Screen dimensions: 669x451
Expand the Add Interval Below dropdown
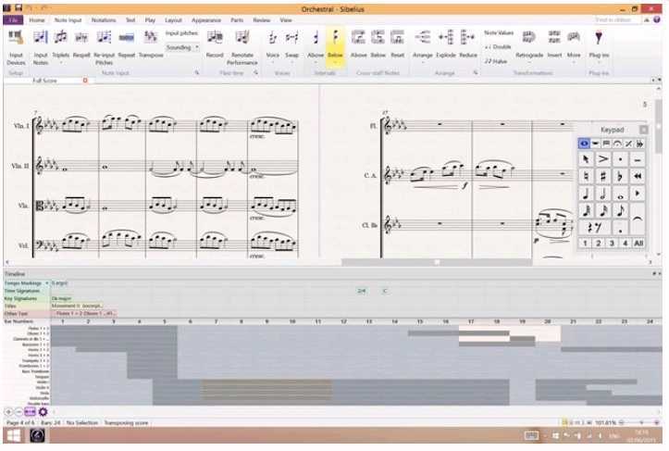335,63
